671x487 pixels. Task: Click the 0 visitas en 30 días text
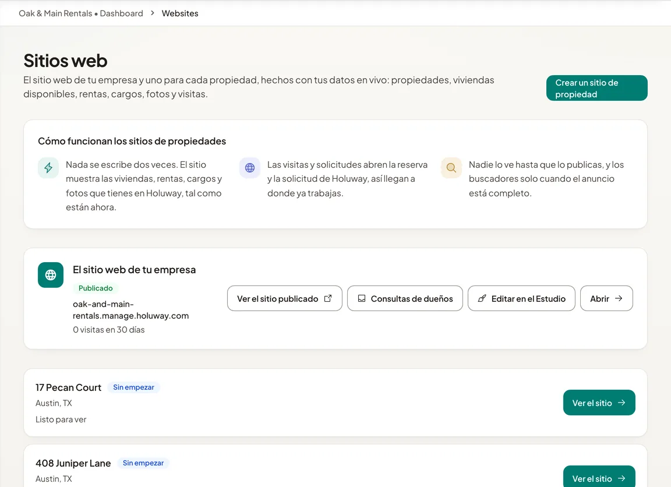point(109,330)
